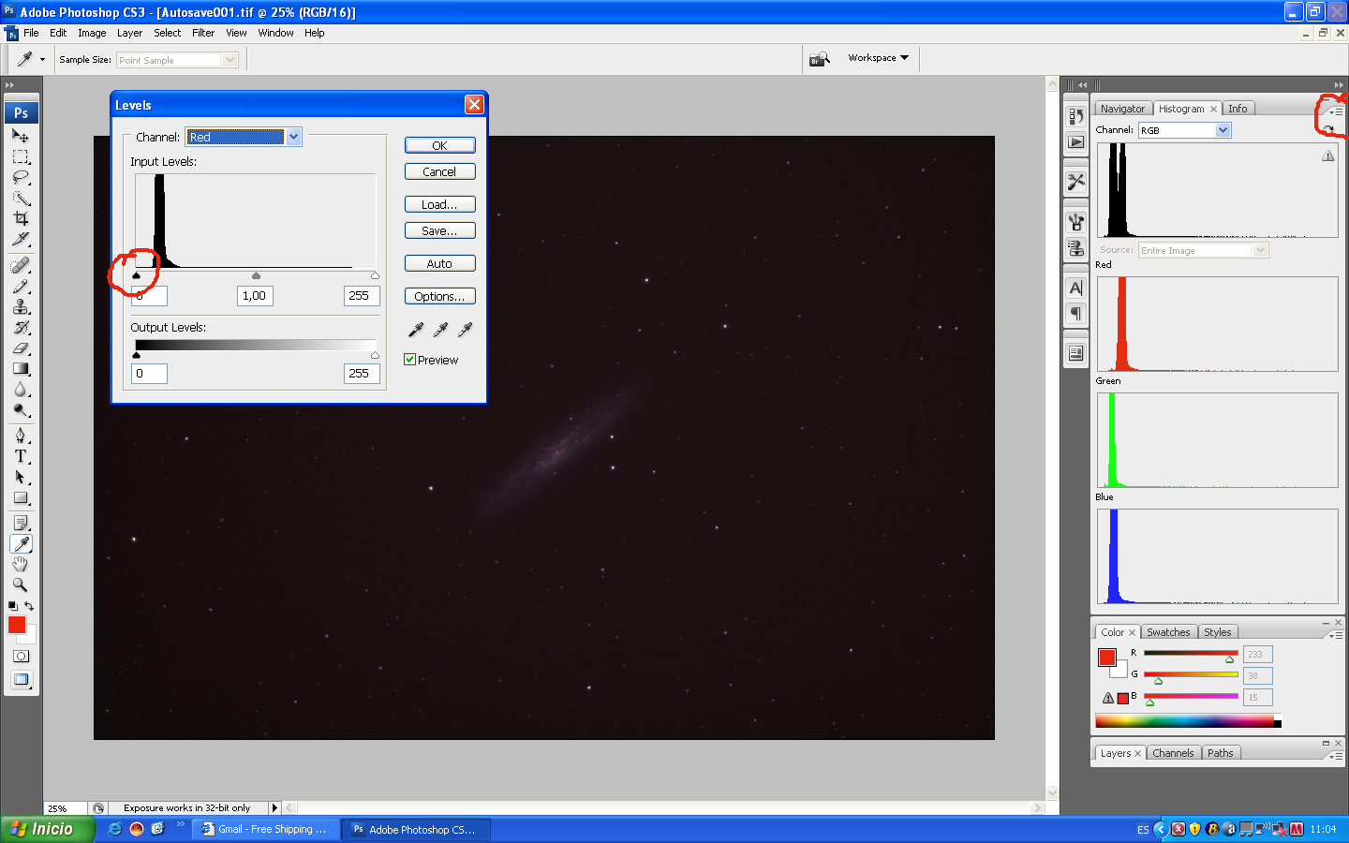Click Cancel in the Levels dialog
1349x843 pixels.
click(x=439, y=171)
